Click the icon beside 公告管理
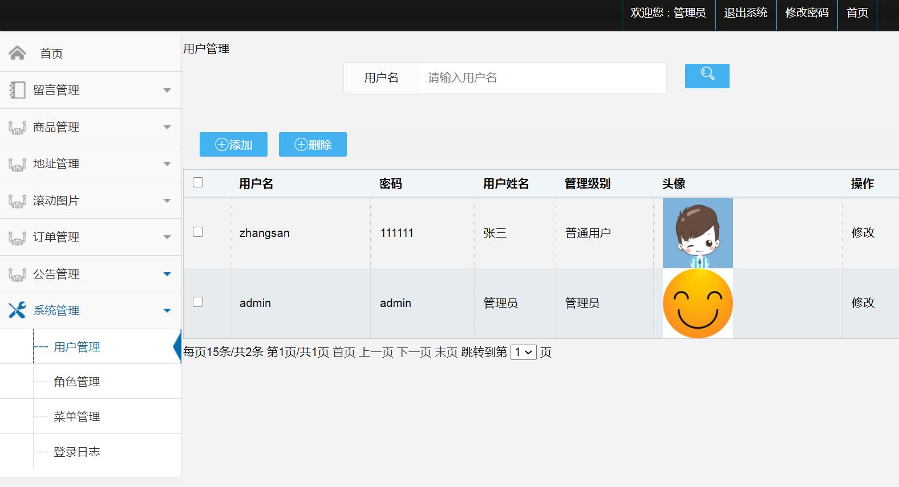899x487 pixels. 17,275
